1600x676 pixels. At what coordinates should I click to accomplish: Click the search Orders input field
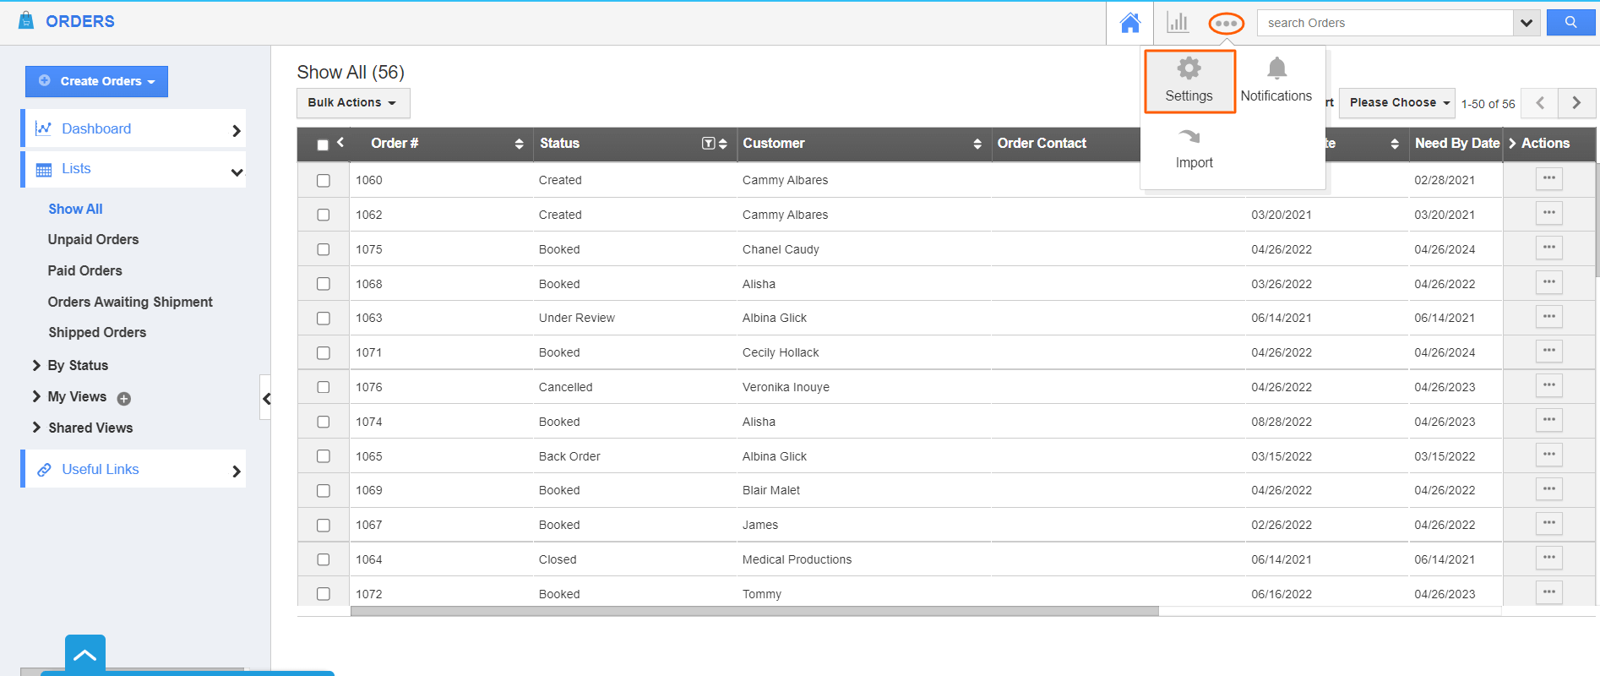[1384, 23]
